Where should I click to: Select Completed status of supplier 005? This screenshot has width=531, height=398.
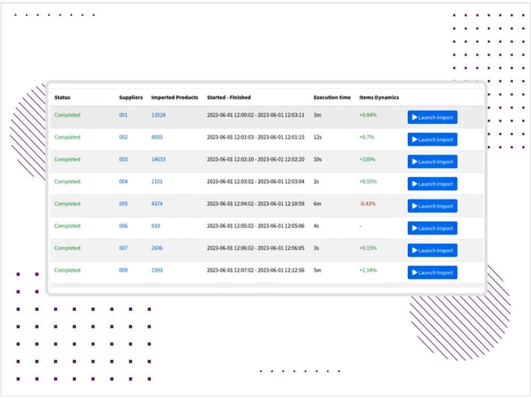click(67, 204)
